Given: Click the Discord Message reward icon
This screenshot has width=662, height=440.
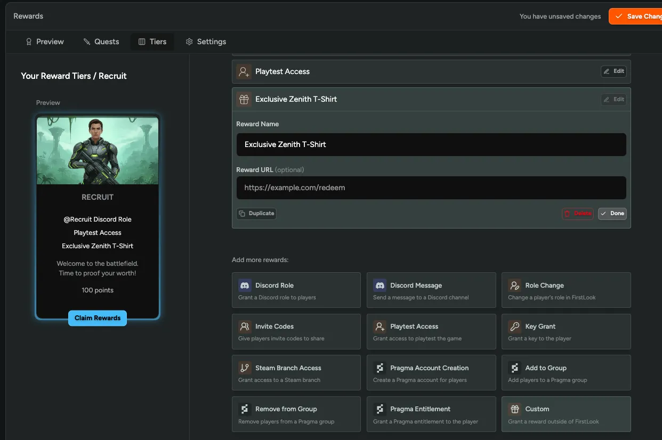Looking at the screenshot, I should click(380, 285).
